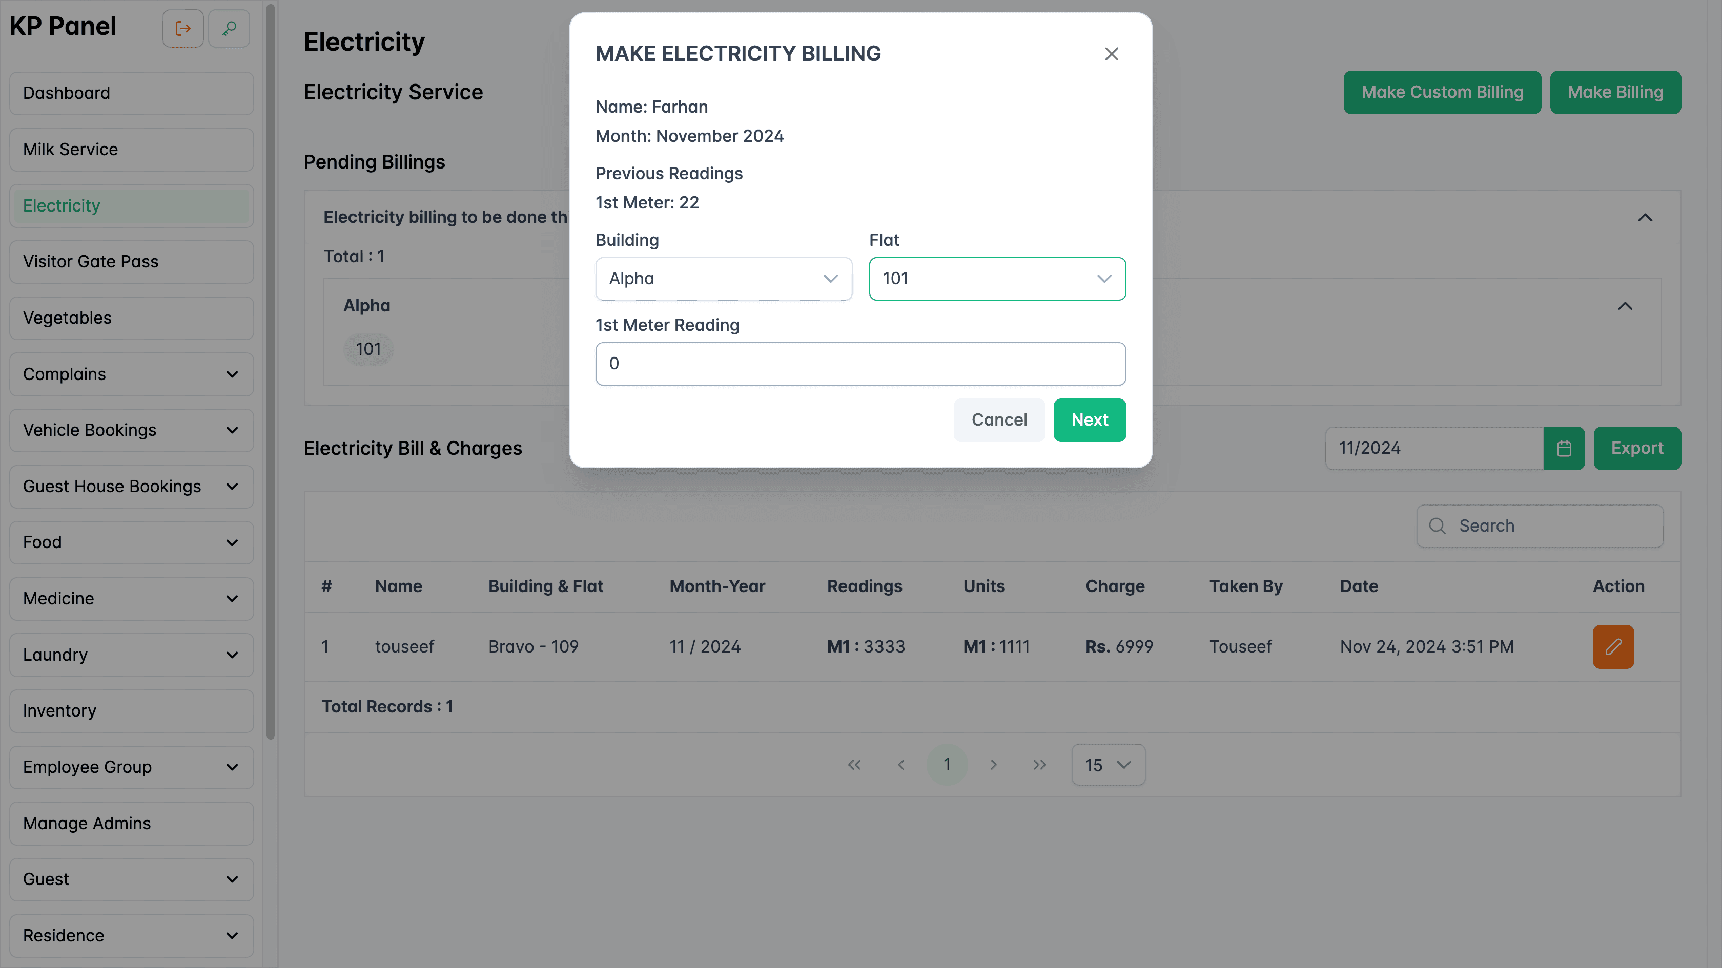
Task: Click the Make Custom Billing button
Action: [x=1442, y=92]
